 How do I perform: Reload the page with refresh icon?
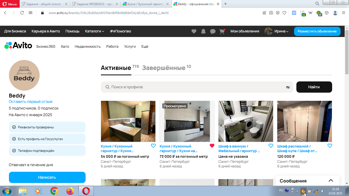[22, 13]
